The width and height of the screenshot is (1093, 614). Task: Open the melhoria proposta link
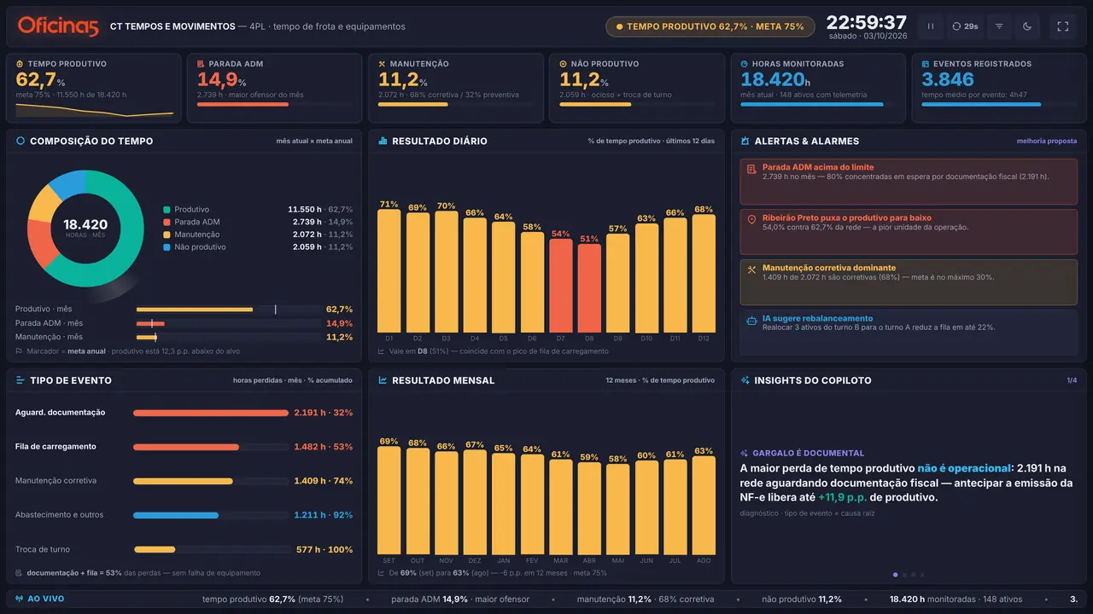click(x=1047, y=141)
